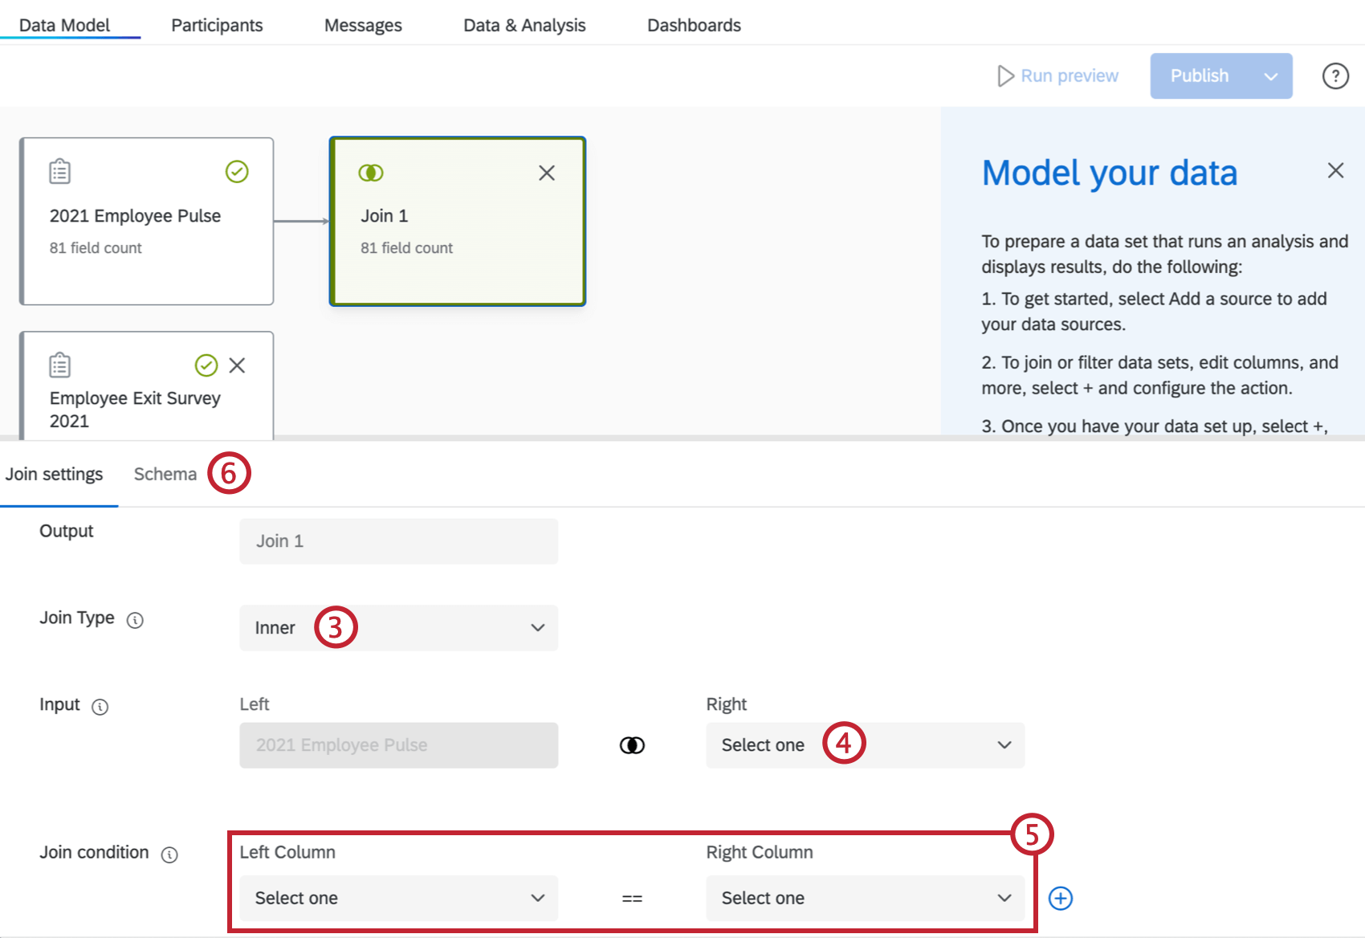1365x938 pixels.
Task: Expand the Right Column dropdown
Action: coord(865,898)
